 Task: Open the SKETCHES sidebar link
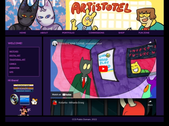coord(14,52)
